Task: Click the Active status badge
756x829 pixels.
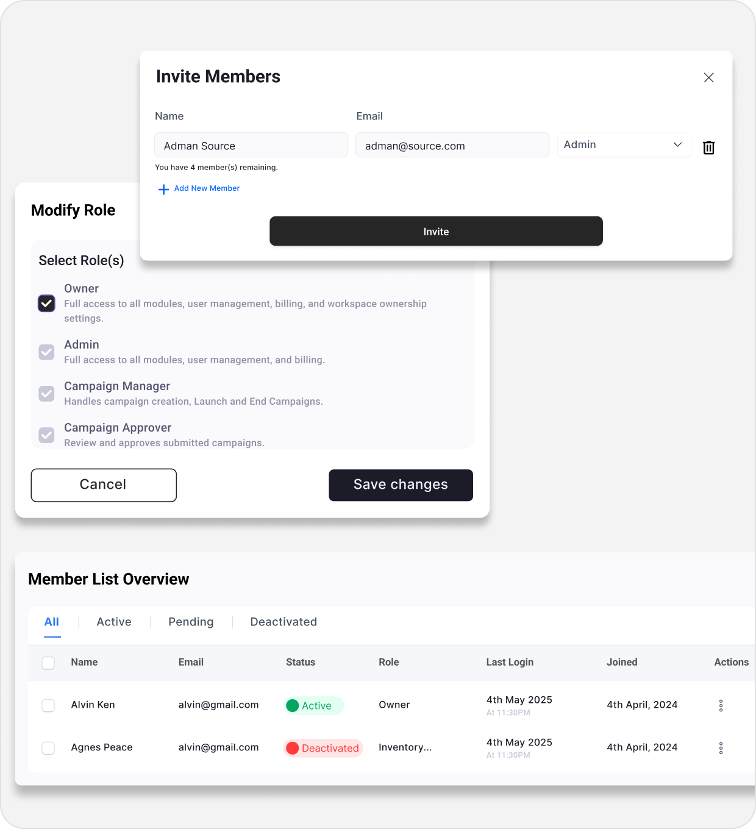Action: [314, 705]
